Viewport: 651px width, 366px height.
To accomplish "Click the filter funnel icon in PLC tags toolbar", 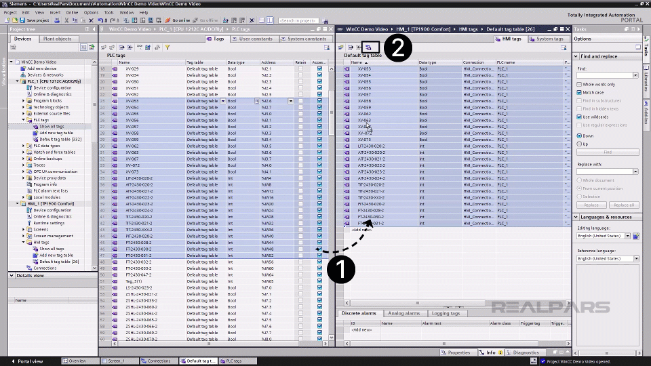I will click(167, 47).
